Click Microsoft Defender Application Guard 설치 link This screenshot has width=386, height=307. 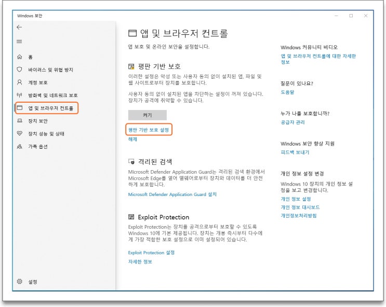(172, 194)
